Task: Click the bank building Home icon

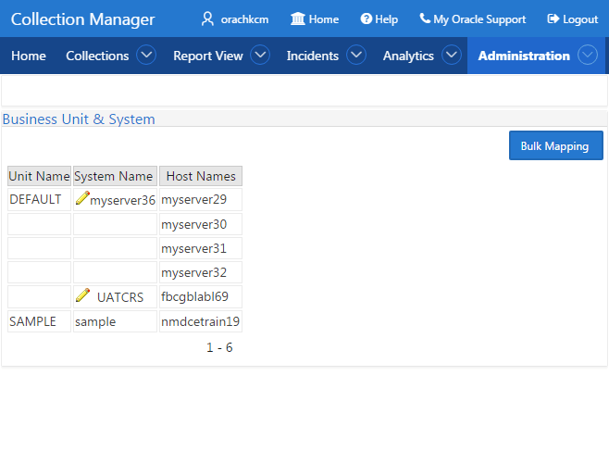Action: pos(298,19)
